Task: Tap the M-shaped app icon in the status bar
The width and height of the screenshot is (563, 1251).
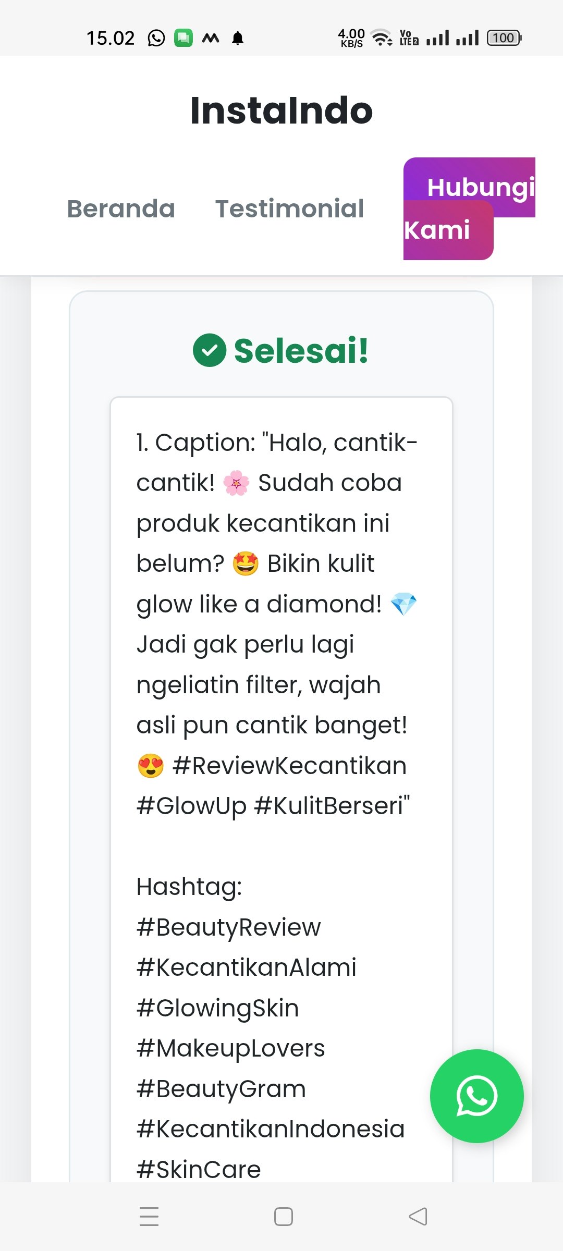Action: pos(212,38)
